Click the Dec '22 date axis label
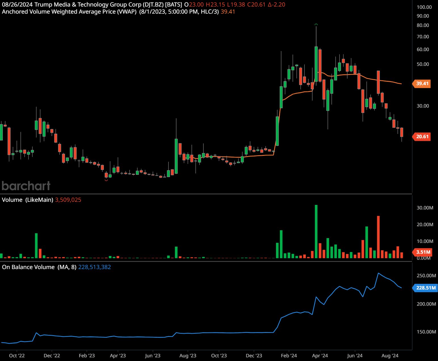Screen dimensions: 438x361 pyautogui.click(x=52, y=356)
